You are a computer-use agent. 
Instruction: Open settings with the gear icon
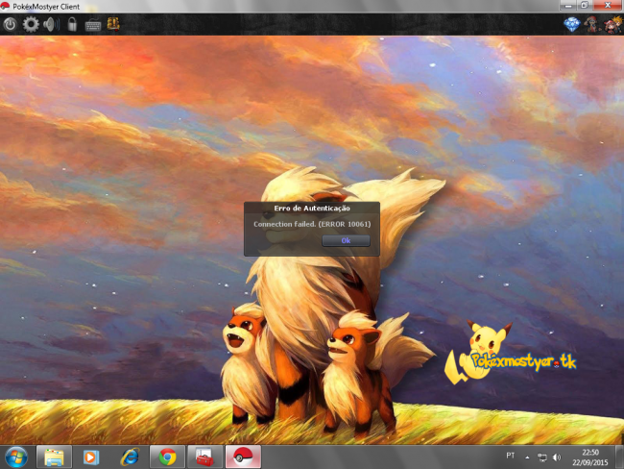click(31, 25)
